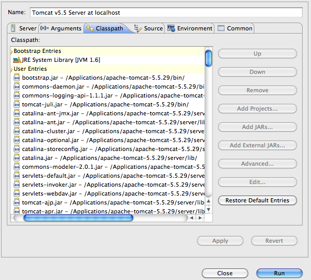Click the Down button
Screen dimensions: 311x280
(x=258, y=72)
